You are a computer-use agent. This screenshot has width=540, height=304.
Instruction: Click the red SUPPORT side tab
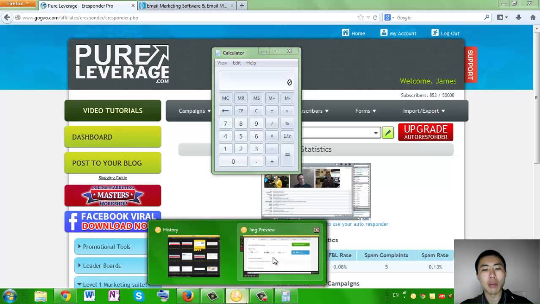coord(470,65)
